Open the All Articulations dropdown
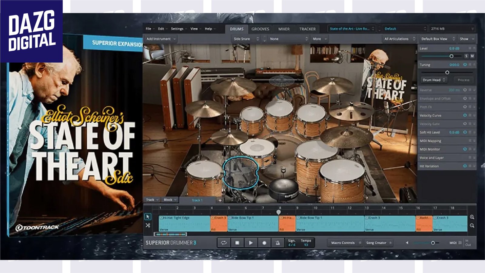This screenshot has height=273, width=485. [400, 39]
